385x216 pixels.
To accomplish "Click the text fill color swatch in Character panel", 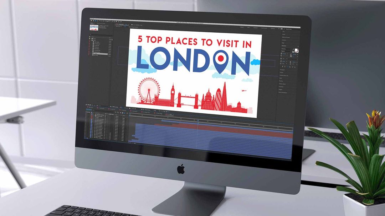I will (296, 50).
